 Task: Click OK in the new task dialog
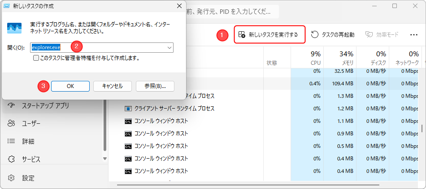tap(70, 86)
